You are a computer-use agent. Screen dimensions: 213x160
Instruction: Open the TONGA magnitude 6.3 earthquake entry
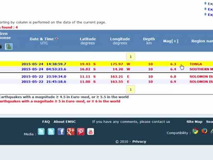[x=196, y=64]
